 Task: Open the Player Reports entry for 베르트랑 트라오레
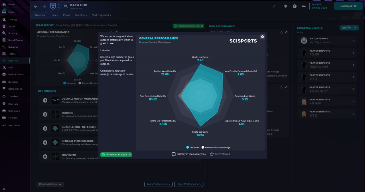pyautogui.click(x=327, y=65)
